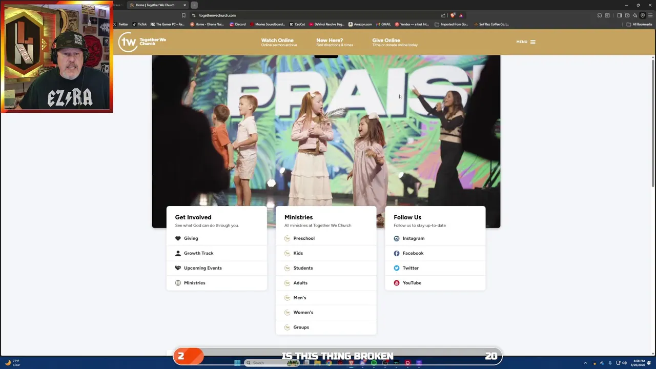Click the bookmark-this-page icon in address bar
656x369 pixels.
coord(183,15)
